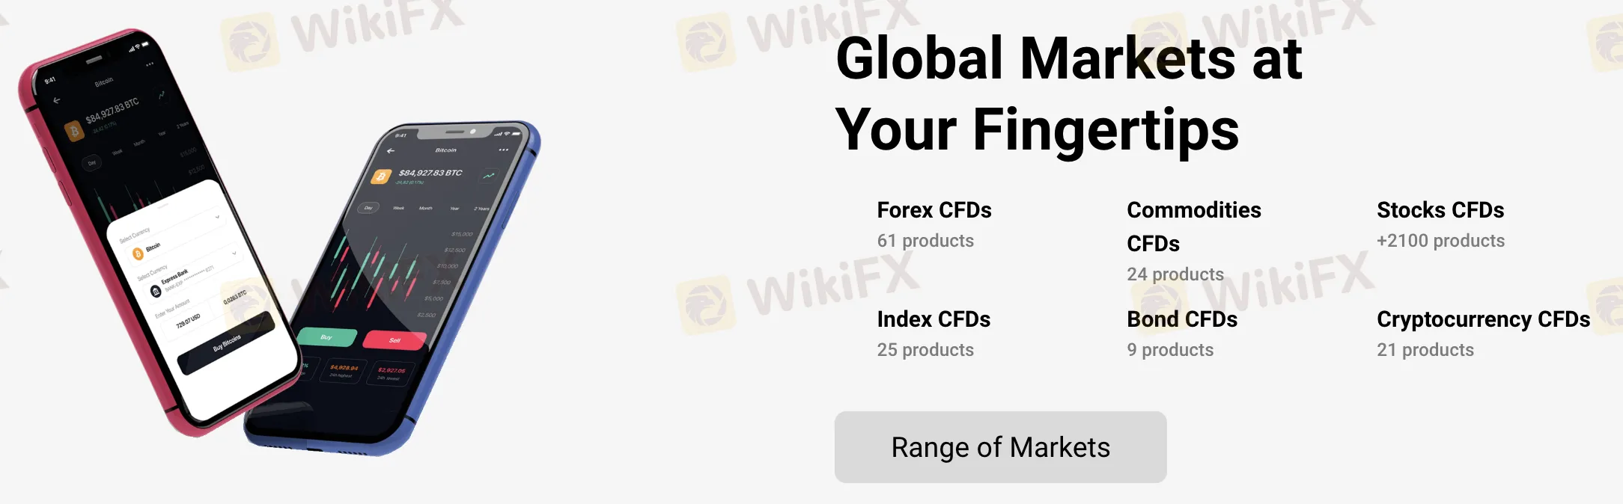Expand the Express Bank dropdown chevron
The image size is (1623, 504).
(x=234, y=253)
